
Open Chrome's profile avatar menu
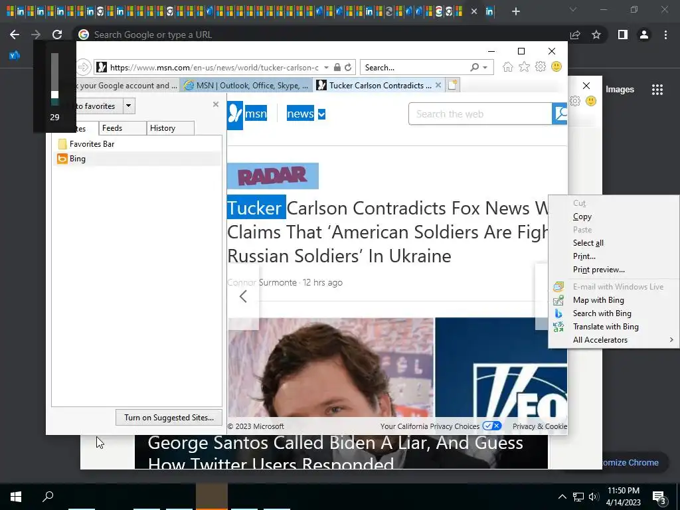click(x=644, y=35)
